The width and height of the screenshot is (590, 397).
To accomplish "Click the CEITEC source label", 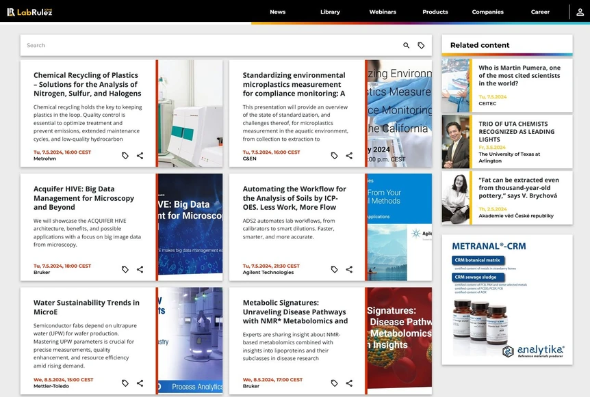I will (487, 104).
